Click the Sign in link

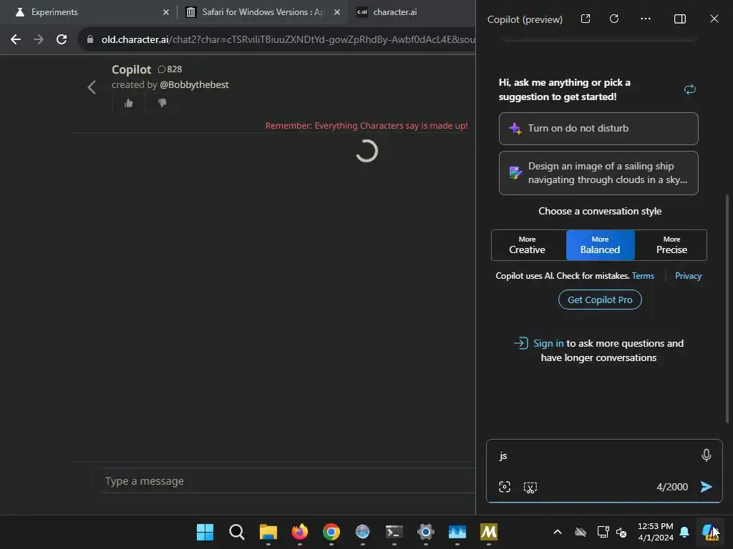(x=548, y=343)
